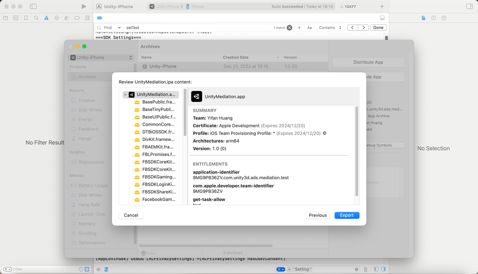Toggle the Xcode navigator sidebar icon
This screenshot has width=478, height=274.
click(x=33, y=6)
